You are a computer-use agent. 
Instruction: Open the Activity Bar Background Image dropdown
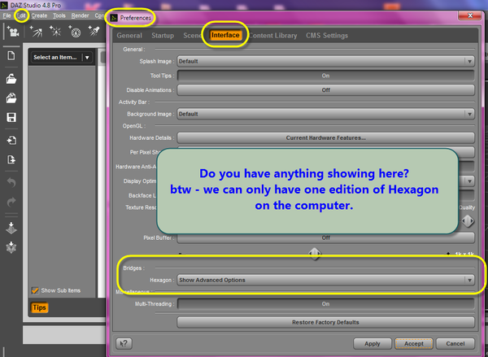pos(325,114)
